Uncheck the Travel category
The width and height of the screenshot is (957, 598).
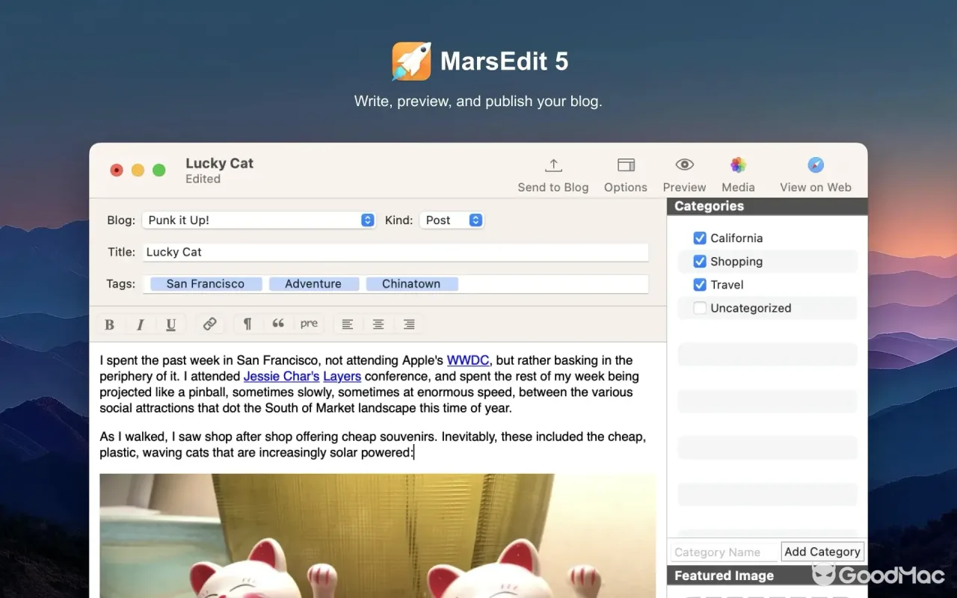tap(700, 284)
